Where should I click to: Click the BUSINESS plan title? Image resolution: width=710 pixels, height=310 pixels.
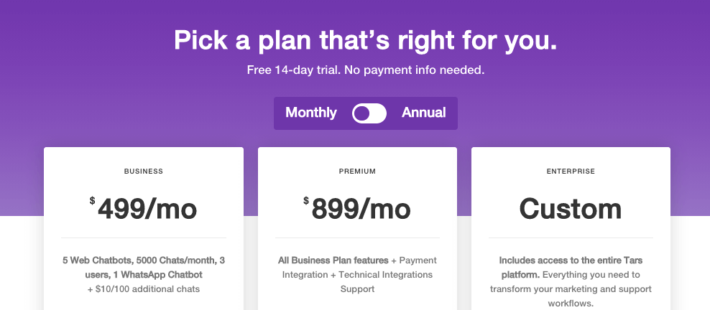144,172
